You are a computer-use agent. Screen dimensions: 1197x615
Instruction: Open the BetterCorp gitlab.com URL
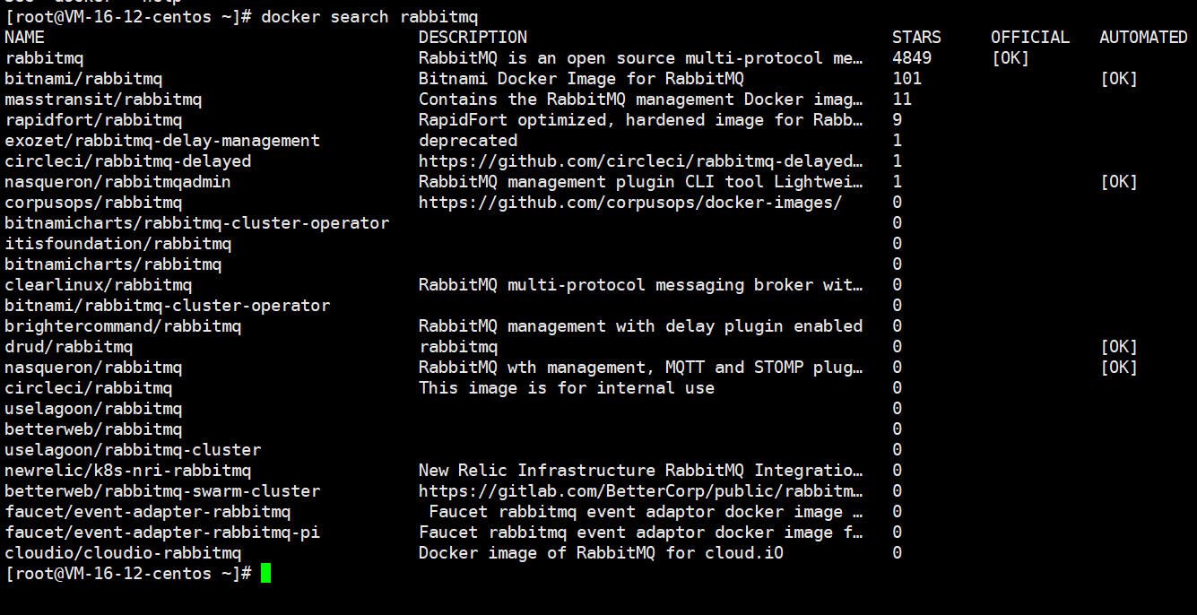(x=640, y=491)
